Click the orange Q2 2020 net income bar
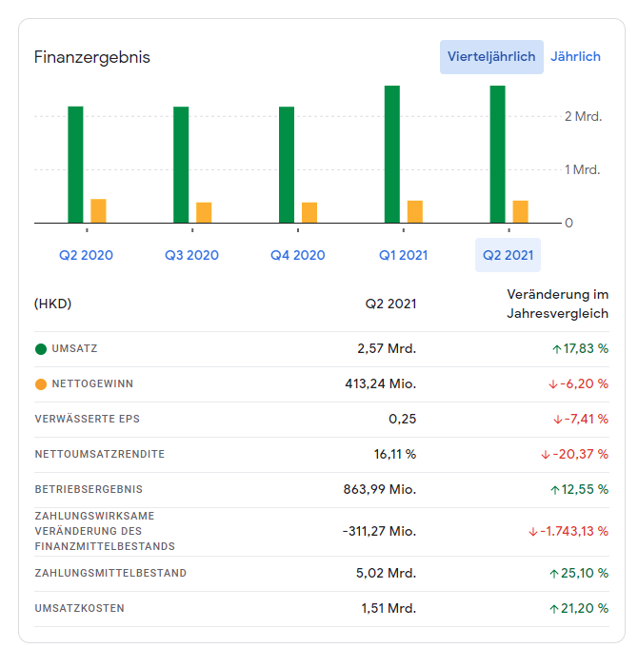638x648 pixels. coord(98,211)
